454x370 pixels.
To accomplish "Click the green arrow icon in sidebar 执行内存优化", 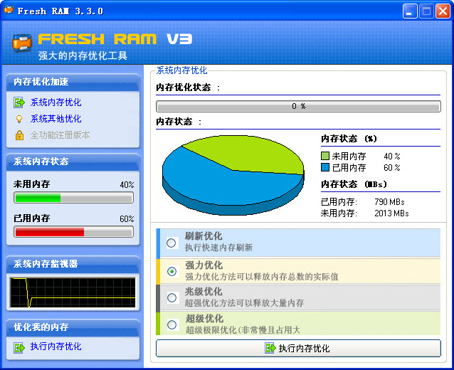I will [19, 347].
